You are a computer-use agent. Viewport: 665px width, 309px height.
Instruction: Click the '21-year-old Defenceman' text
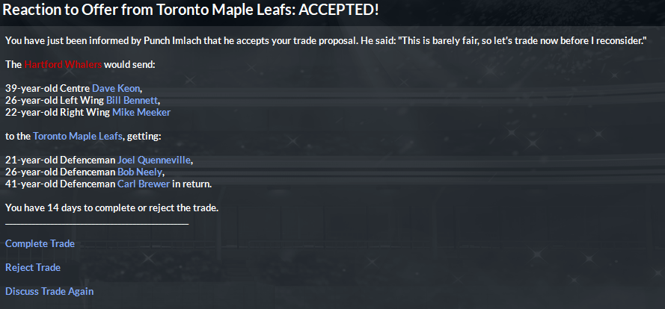60,160
